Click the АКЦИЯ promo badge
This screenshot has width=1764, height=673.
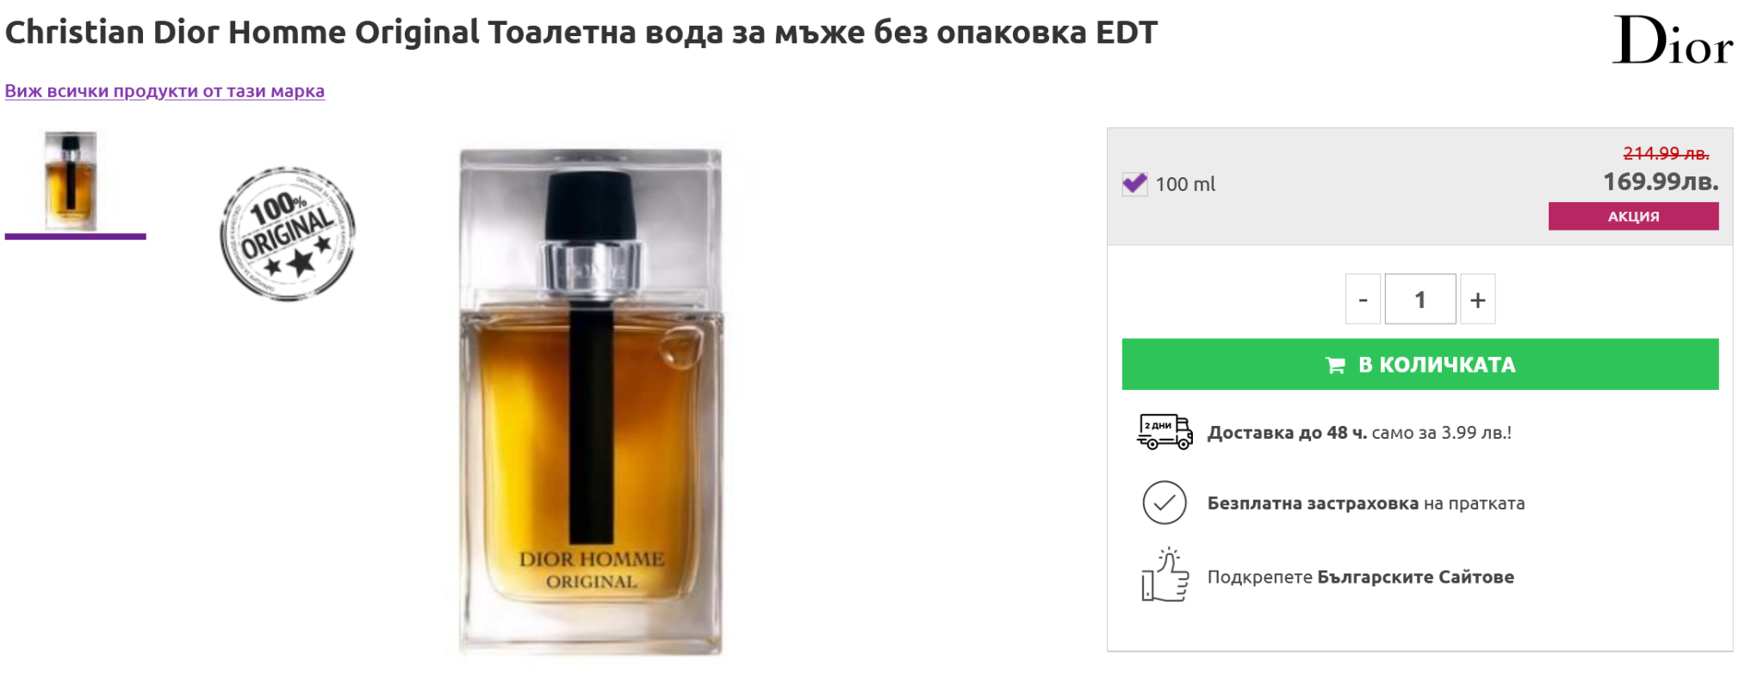(1633, 216)
